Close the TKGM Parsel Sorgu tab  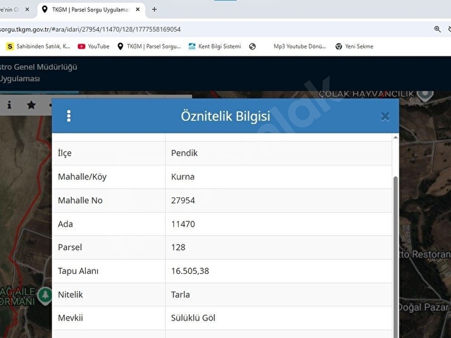pyautogui.click(x=138, y=9)
